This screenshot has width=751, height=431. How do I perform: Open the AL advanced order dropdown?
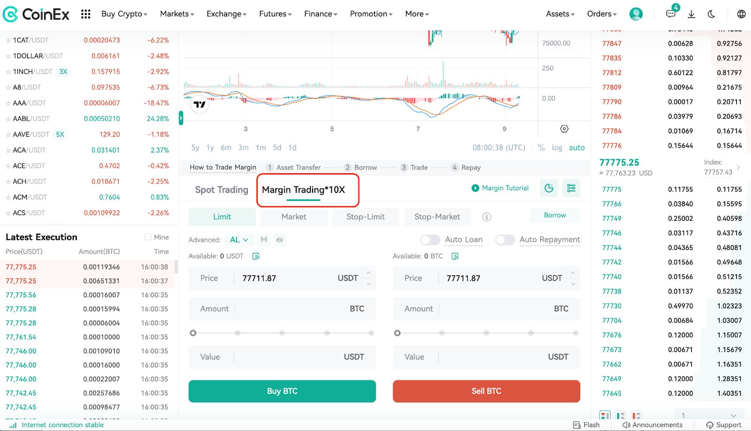(x=239, y=239)
